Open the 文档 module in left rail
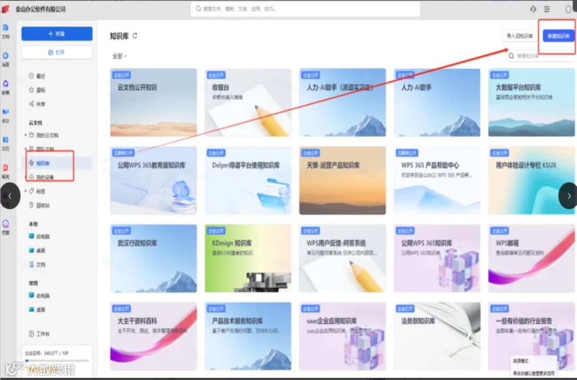The image size is (577, 380). pos(5,31)
